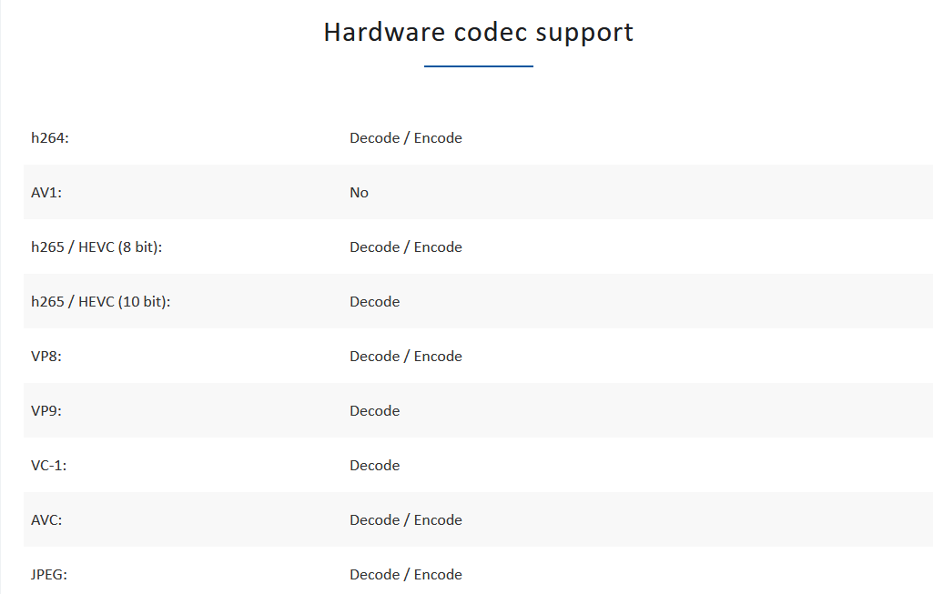Viewport: 933px width, 594px height.
Task: Select the "AV1:" row label
Action: click(x=47, y=193)
